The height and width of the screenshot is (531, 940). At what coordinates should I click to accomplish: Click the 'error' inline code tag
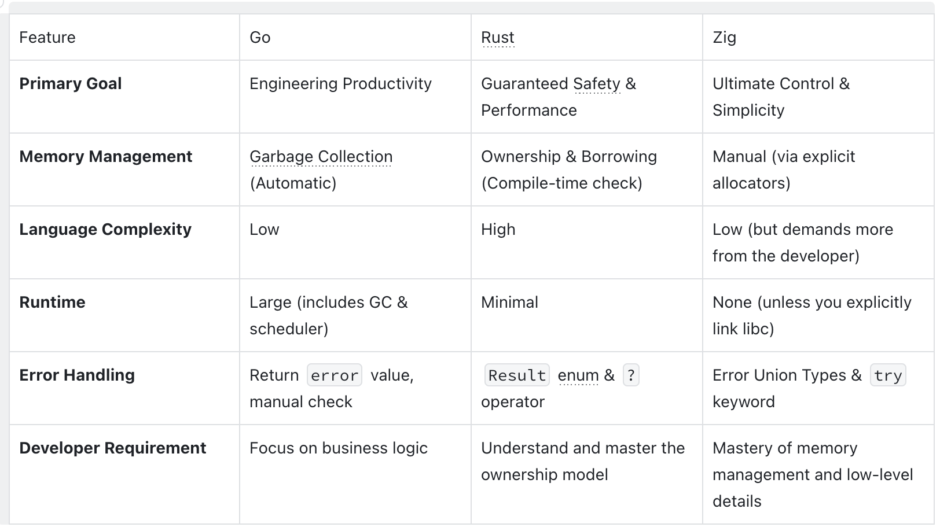335,375
